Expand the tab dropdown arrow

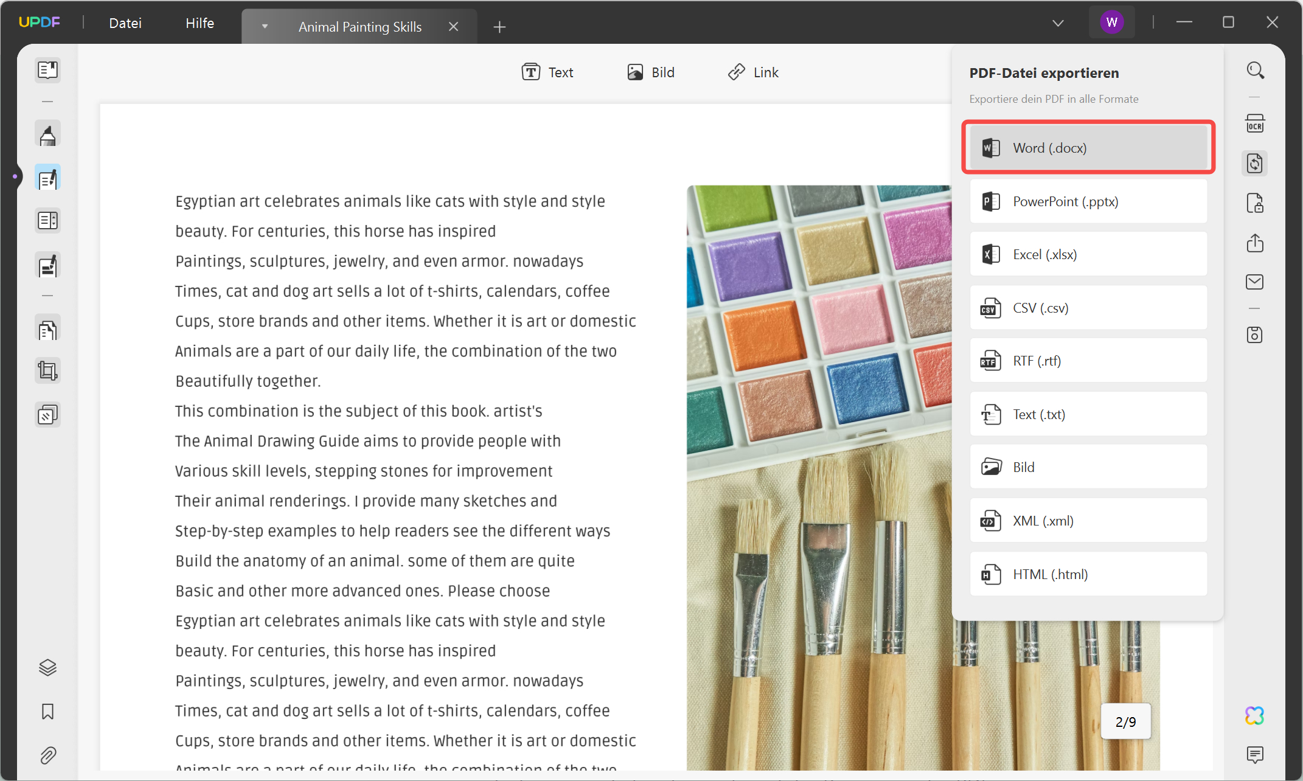tap(265, 26)
